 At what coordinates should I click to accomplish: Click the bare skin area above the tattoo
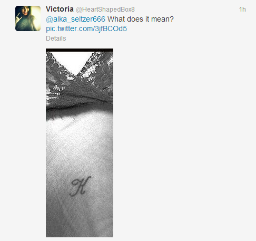(x=80, y=146)
